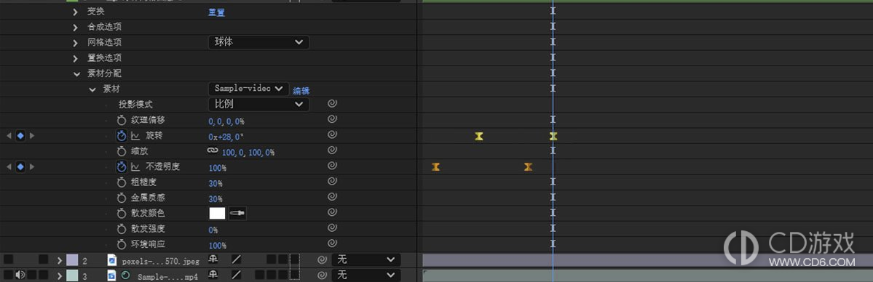Open parent dropdown 无 for layer 3

tap(366, 275)
